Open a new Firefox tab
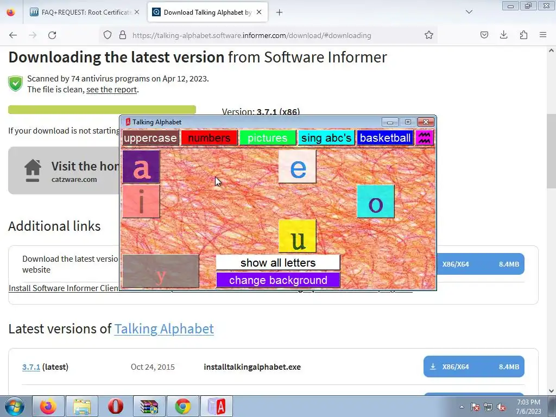 tap(280, 12)
